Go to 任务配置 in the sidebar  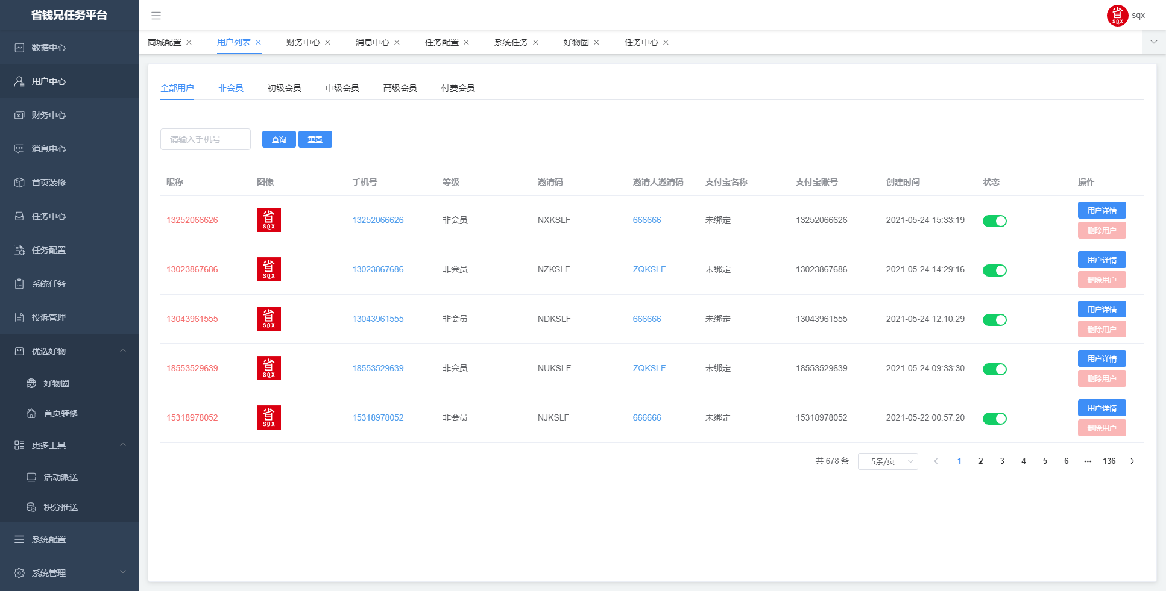pyautogui.click(x=48, y=250)
